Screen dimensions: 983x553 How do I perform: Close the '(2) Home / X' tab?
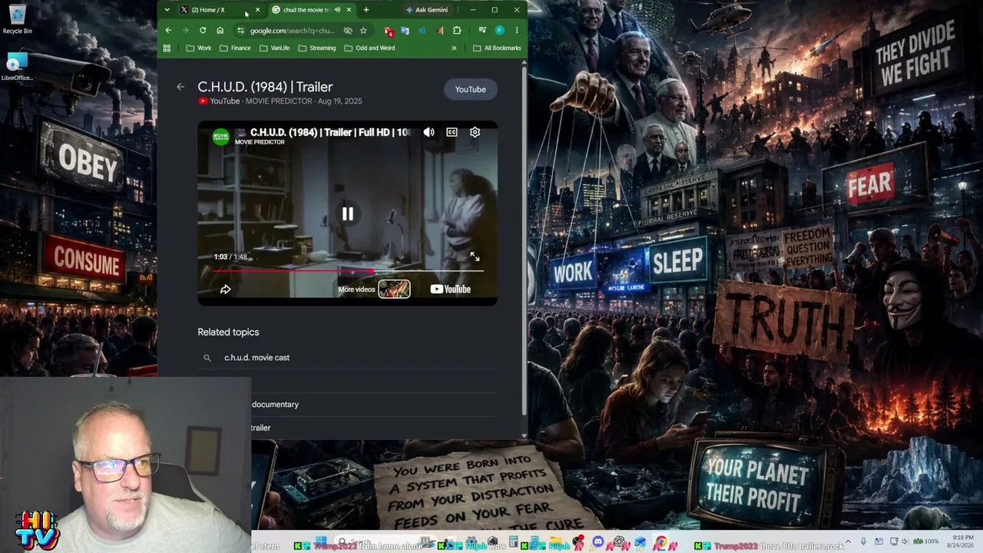point(257,10)
